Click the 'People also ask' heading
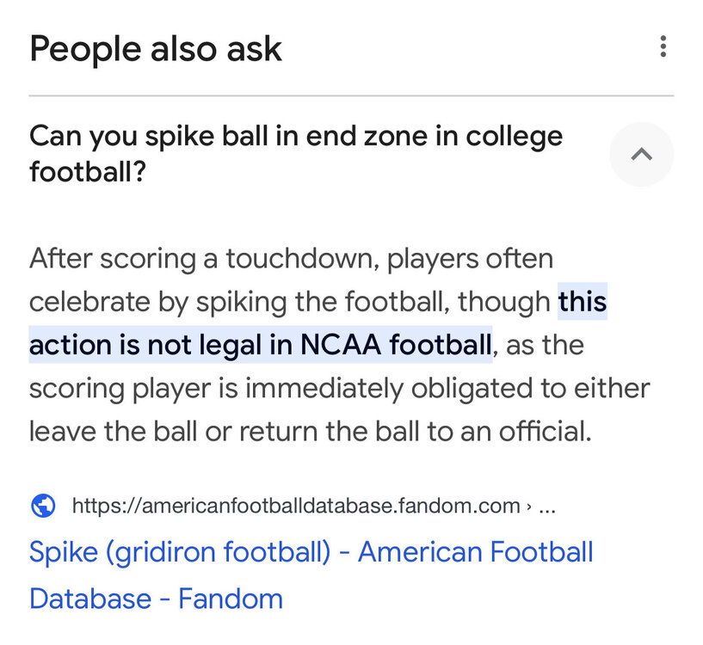703x645 pixels. coord(156,49)
